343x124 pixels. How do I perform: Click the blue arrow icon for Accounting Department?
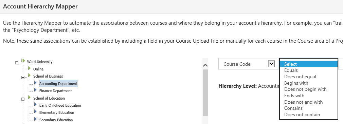tap(35, 83)
